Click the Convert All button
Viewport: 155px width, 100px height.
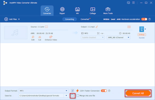click(x=138, y=93)
